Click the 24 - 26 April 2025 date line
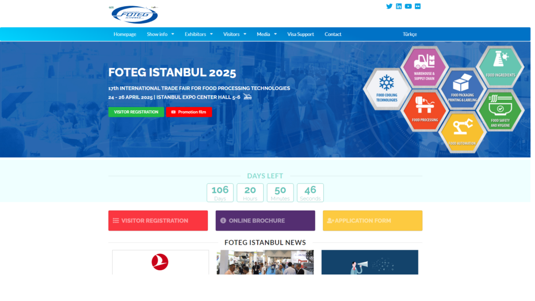 point(175,97)
